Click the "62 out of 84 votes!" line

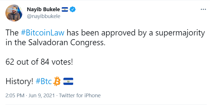[x=39, y=62]
